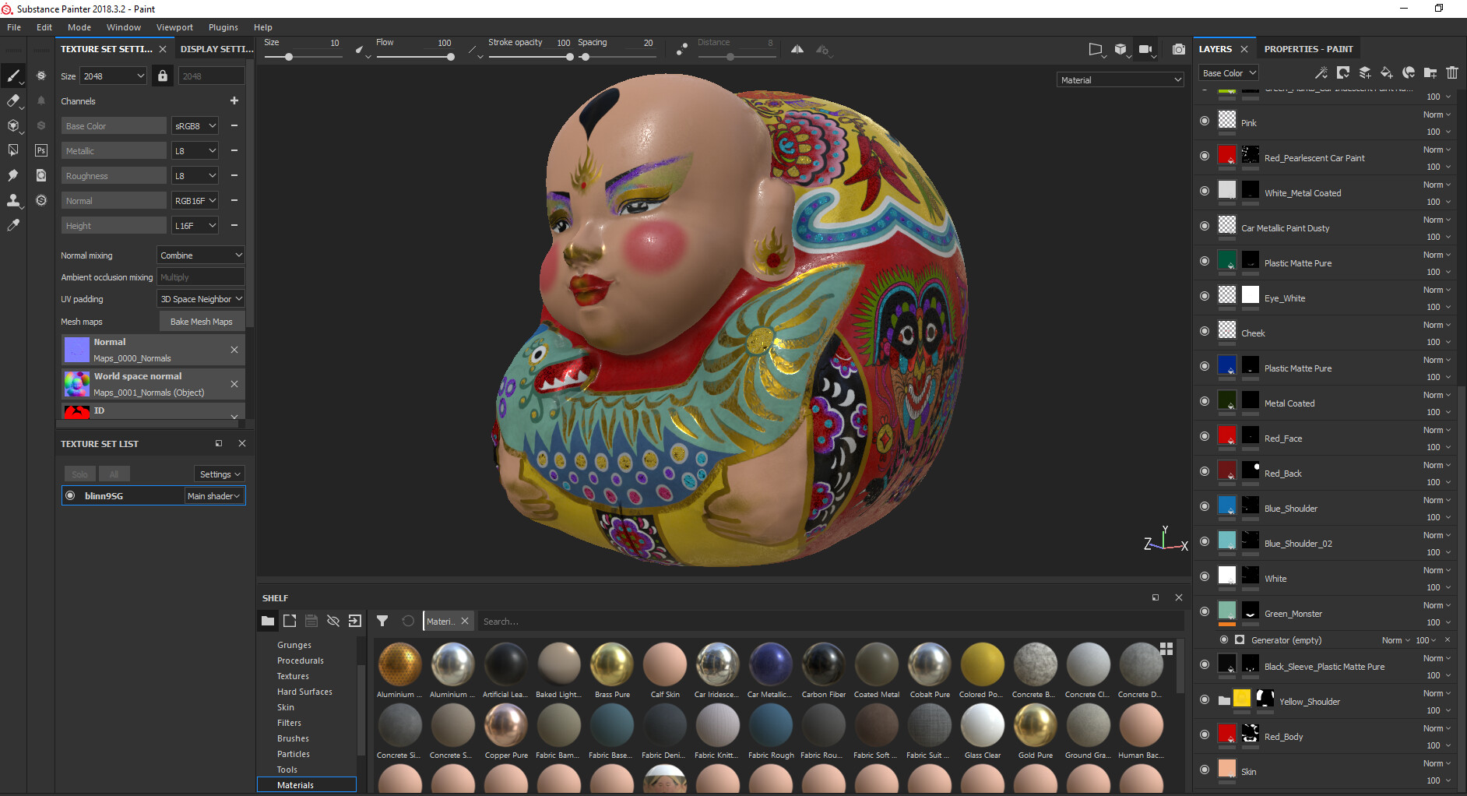
Task: Click add effect wand icon in Layers
Action: pos(1321,72)
